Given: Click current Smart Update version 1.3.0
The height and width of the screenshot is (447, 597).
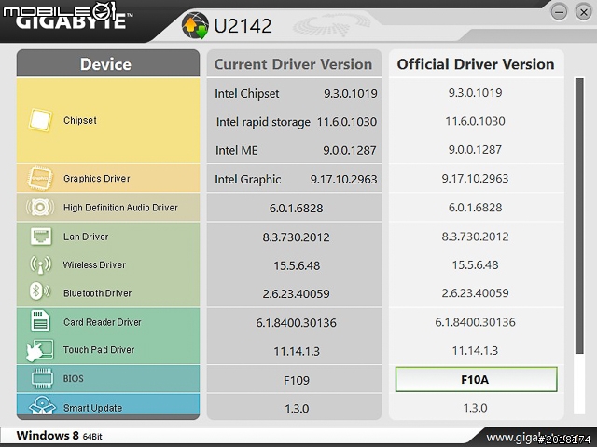Looking at the screenshot, I should (297, 408).
